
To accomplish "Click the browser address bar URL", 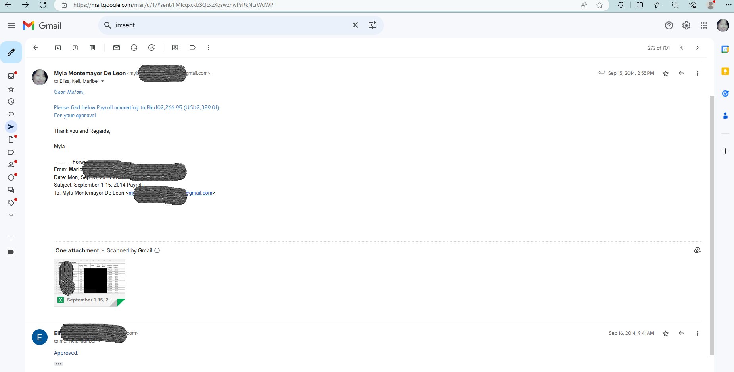I will [173, 5].
